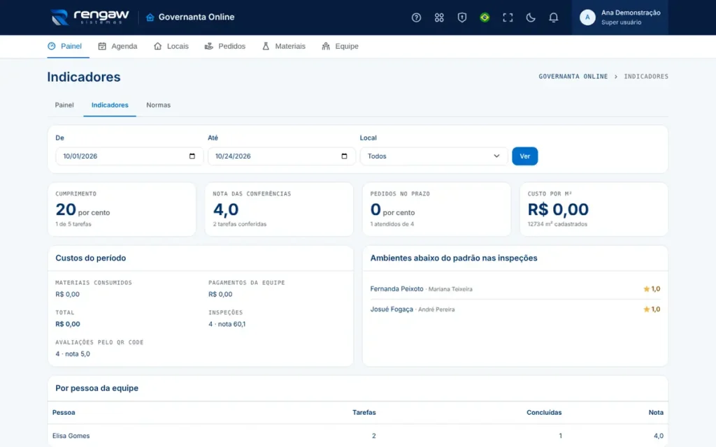Click the Painel gauge icon
Screen dimensions: 716x447
coord(52,46)
